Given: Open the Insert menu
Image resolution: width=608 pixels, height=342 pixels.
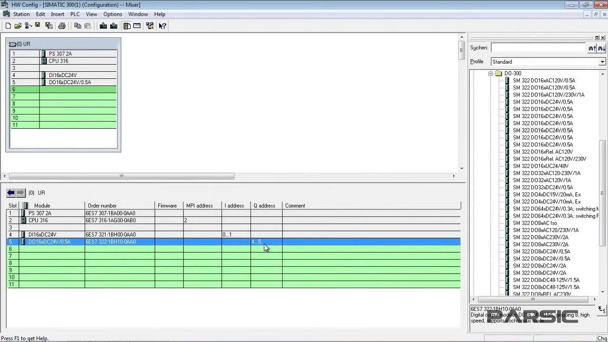Looking at the screenshot, I should pos(57,14).
